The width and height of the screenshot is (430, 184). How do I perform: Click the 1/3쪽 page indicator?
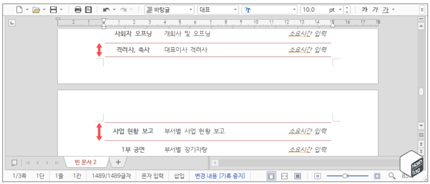[x=19, y=176]
